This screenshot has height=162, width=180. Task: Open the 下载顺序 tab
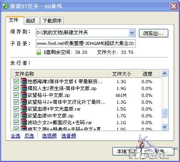[52, 21]
